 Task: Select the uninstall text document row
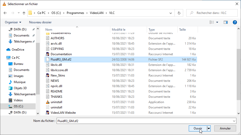point(121,107)
